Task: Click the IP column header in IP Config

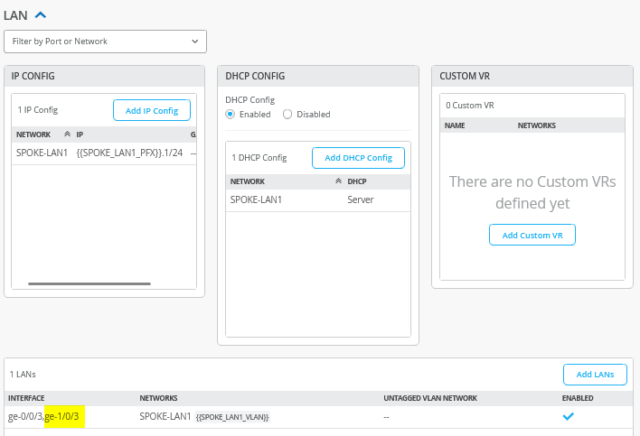Action: click(x=80, y=135)
